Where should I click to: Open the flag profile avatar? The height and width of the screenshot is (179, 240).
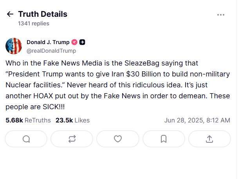click(14, 46)
